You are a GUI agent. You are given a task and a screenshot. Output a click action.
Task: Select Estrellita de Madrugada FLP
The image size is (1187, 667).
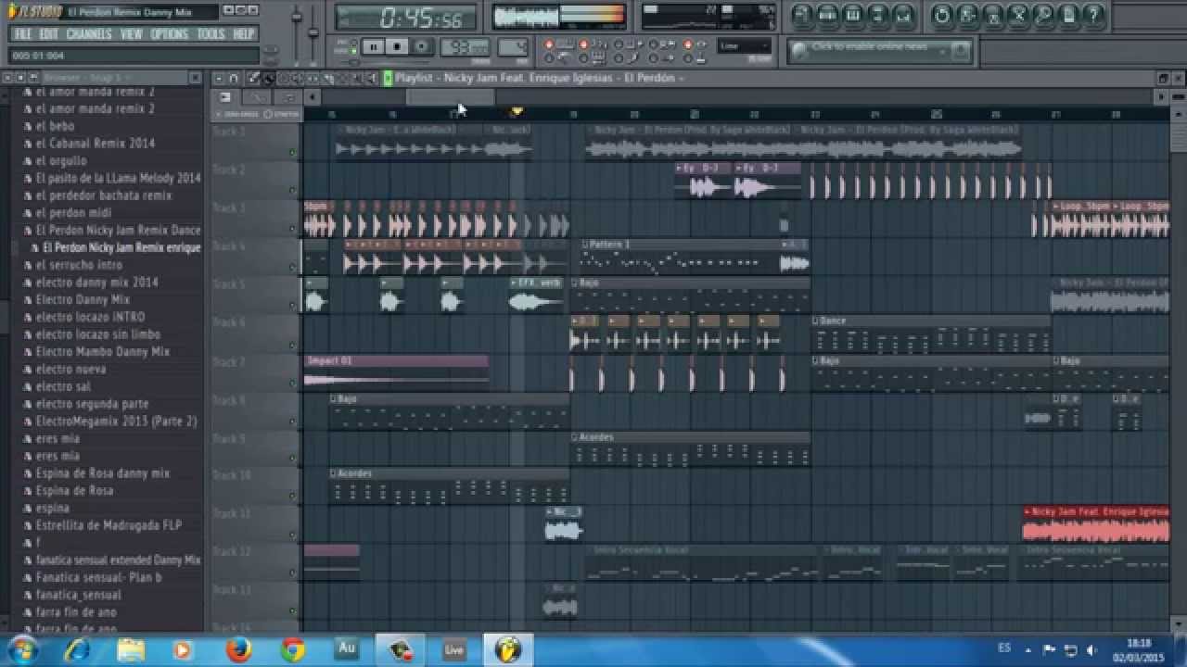tap(108, 525)
